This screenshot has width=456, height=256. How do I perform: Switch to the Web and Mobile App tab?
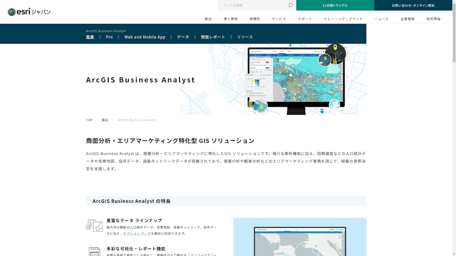[145, 37]
